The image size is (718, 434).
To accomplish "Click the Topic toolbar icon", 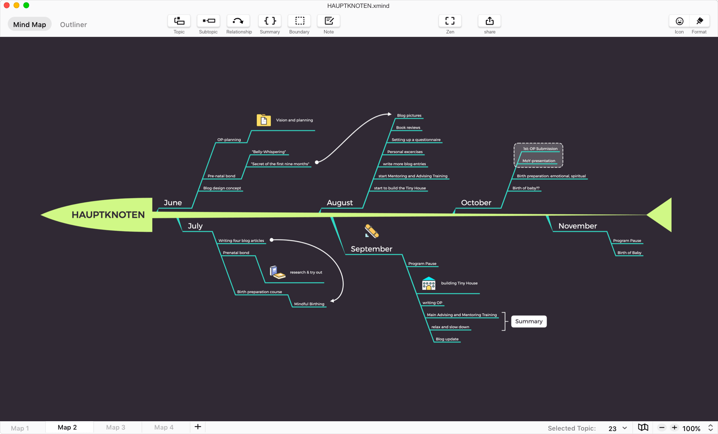I will point(179,21).
